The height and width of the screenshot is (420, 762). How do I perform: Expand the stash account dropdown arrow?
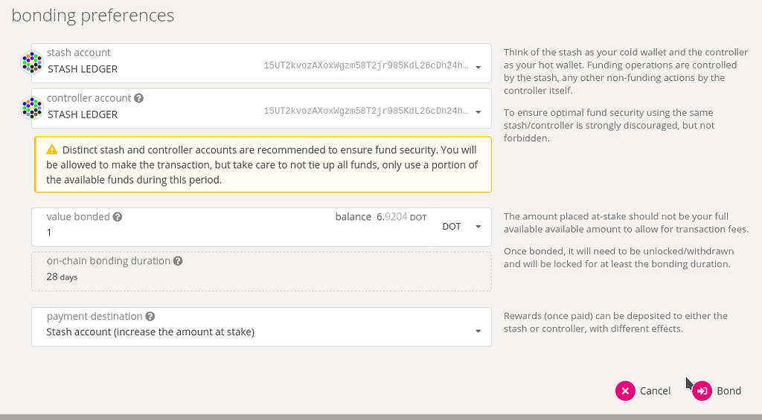[x=478, y=67]
